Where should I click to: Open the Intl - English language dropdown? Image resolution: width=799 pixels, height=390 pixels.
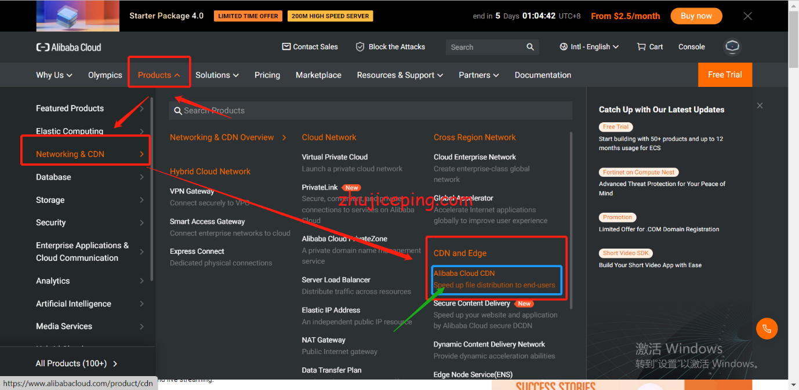[589, 46]
